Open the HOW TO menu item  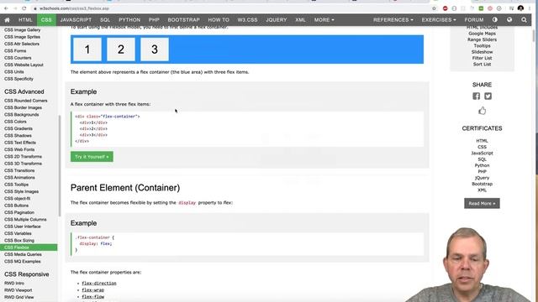tap(219, 20)
